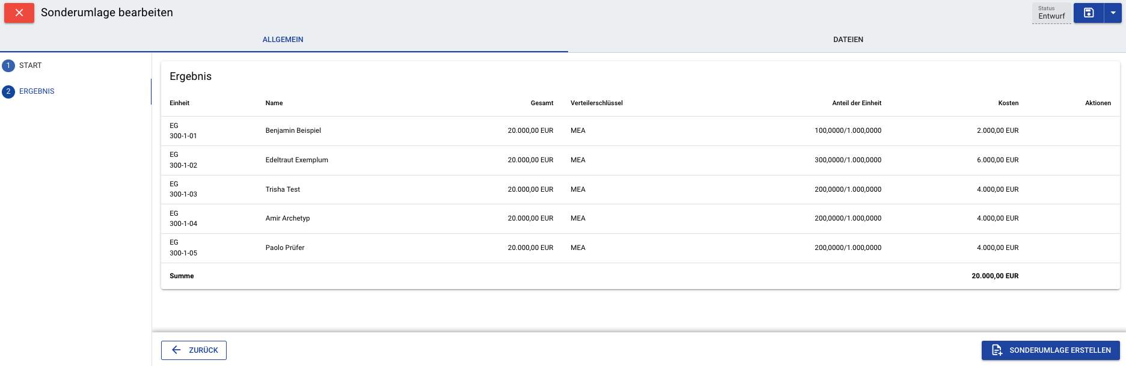Save using the floppy disk icon
Screen dimensions: 1126x366
pyautogui.click(x=1089, y=13)
